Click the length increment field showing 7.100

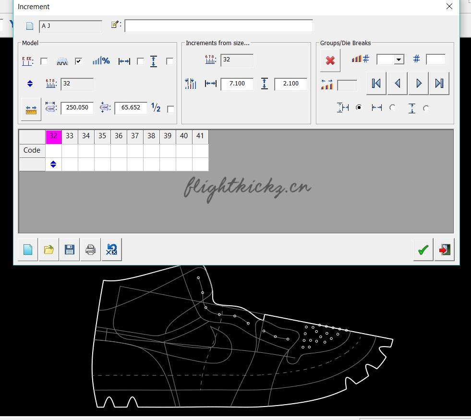tap(237, 84)
